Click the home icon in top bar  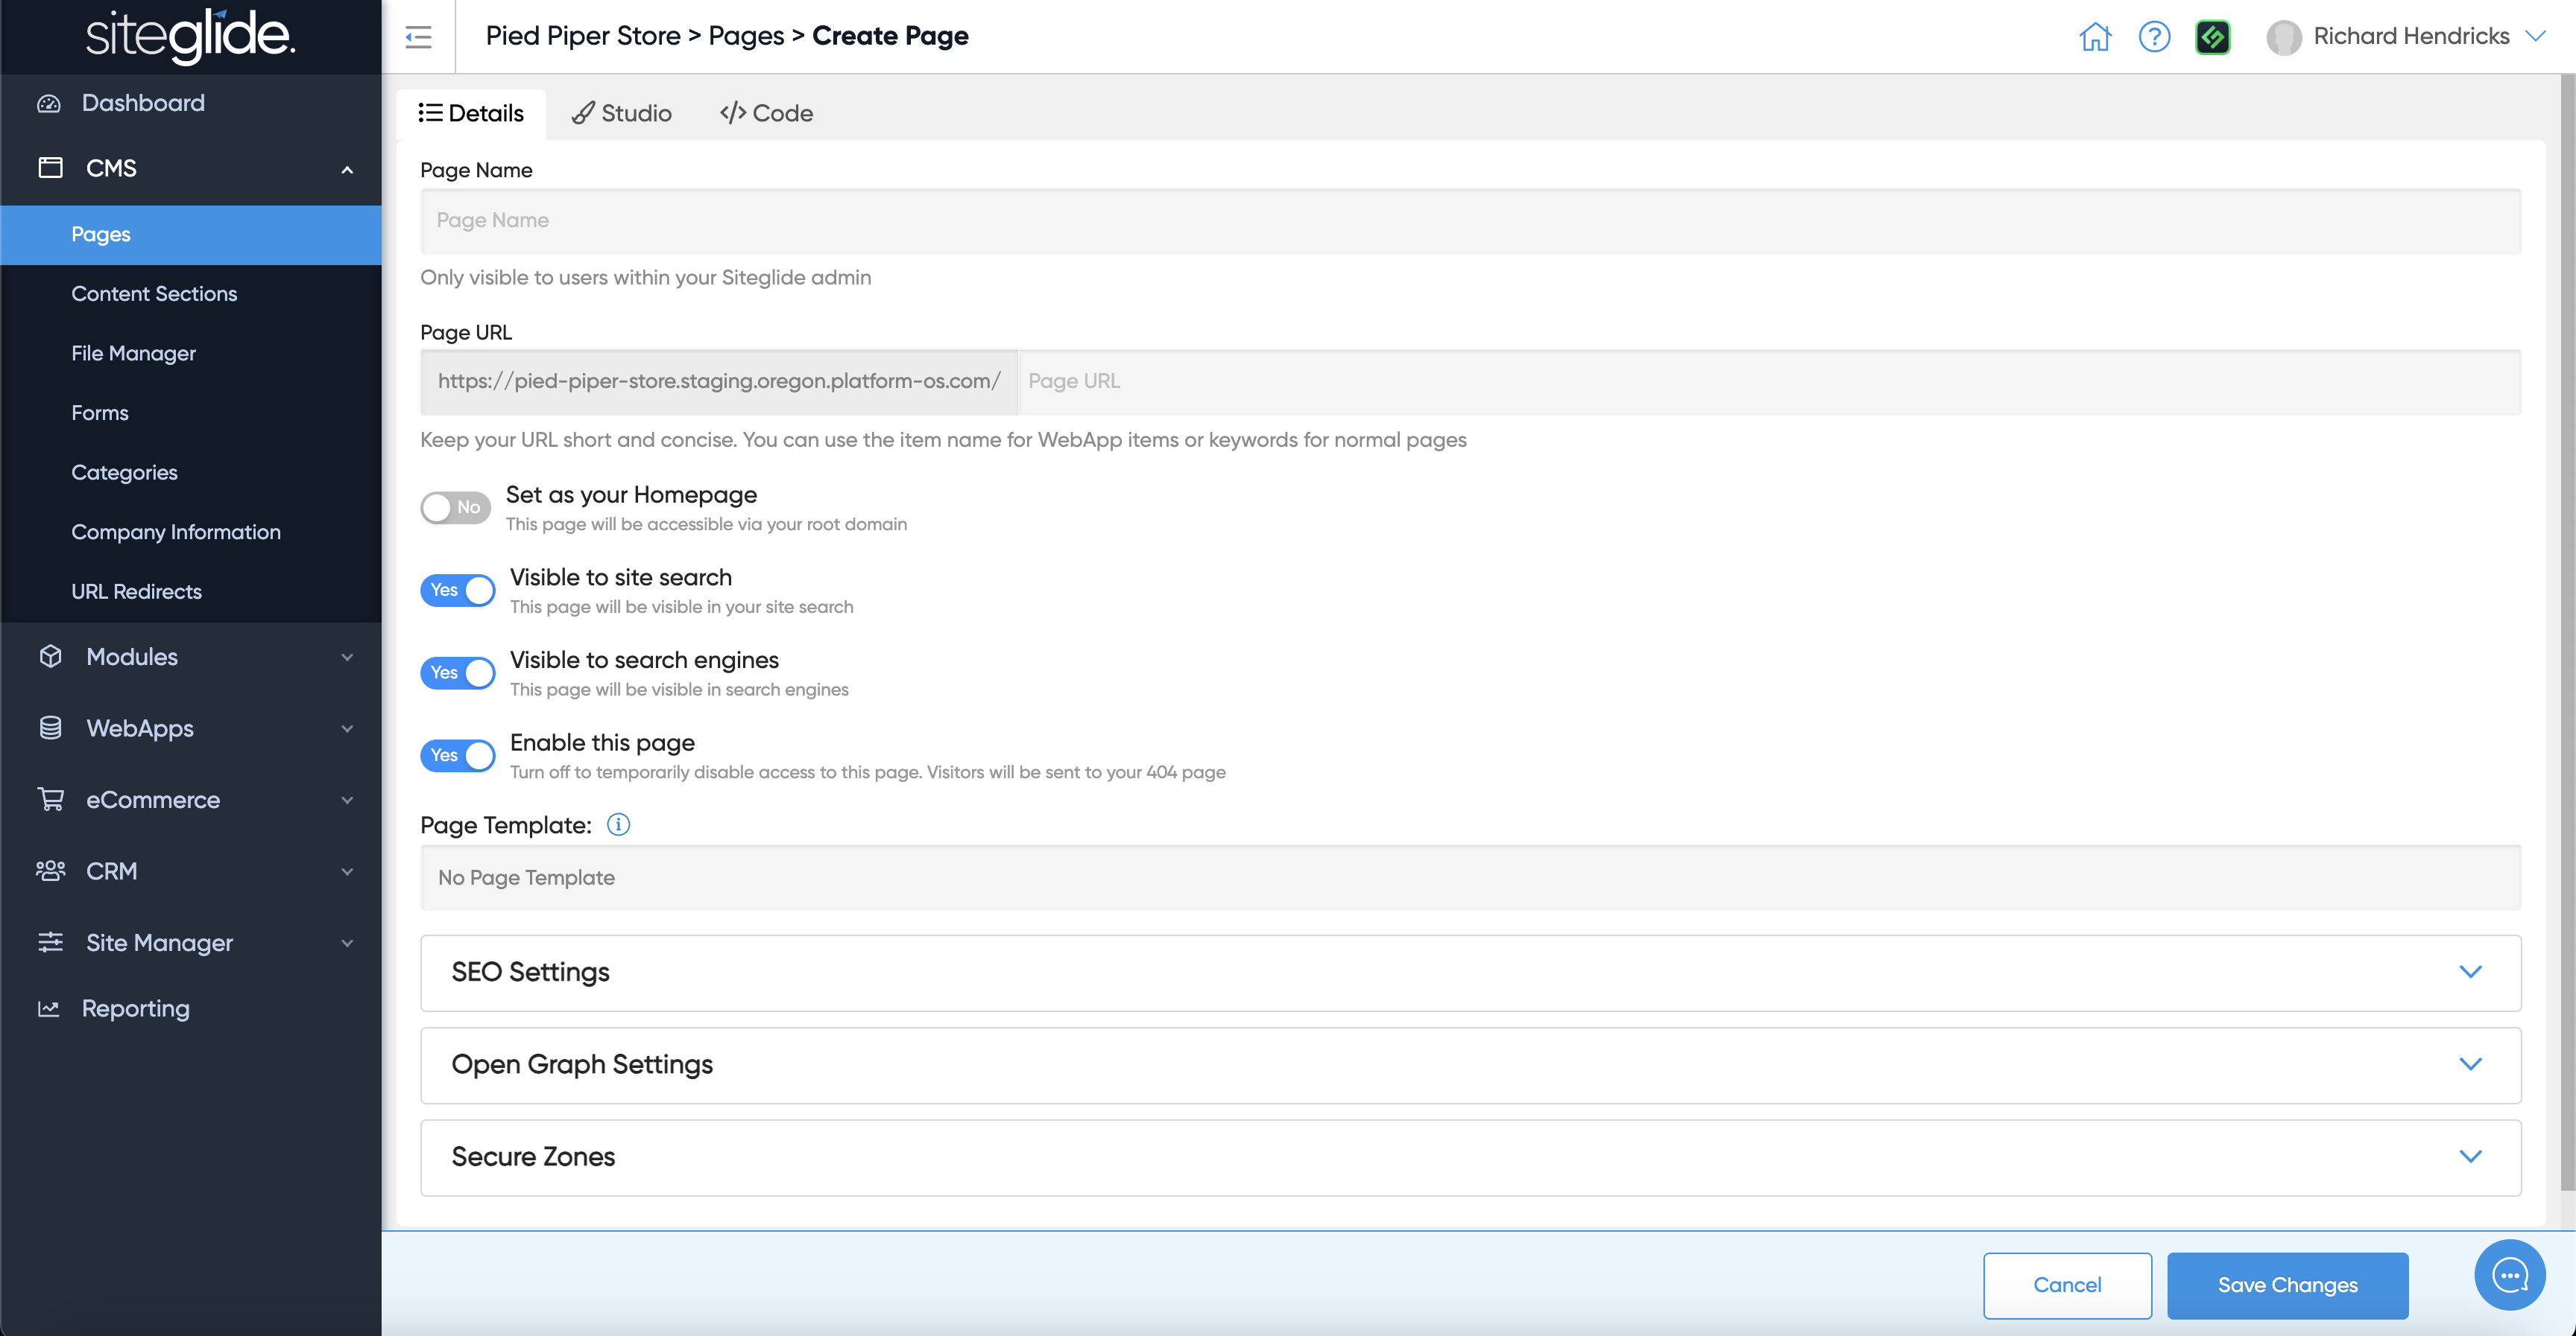tap(2094, 37)
